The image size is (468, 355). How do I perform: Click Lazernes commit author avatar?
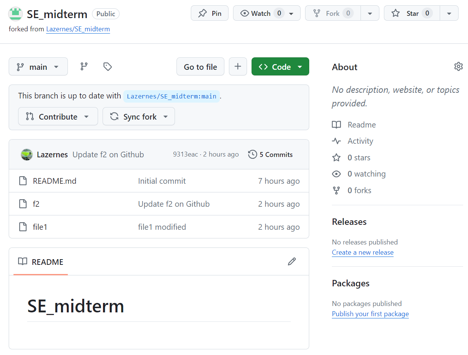click(x=27, y=155)
